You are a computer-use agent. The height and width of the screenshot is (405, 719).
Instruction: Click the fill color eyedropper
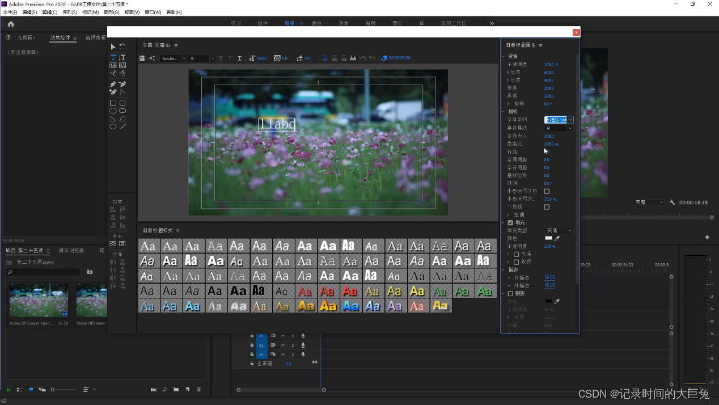557,238
